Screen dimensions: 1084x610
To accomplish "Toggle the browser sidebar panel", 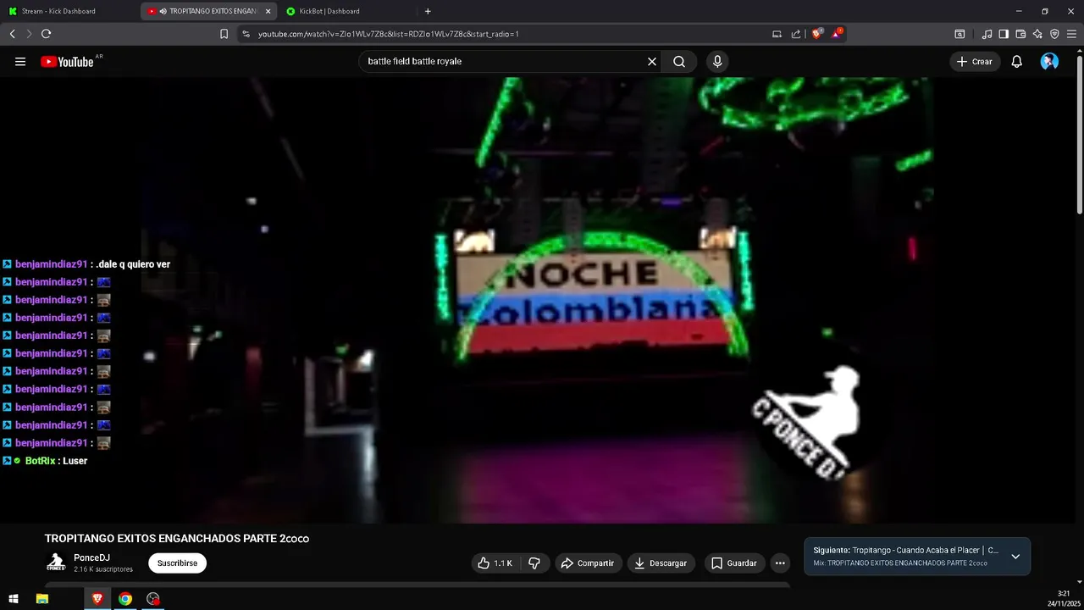I will coord(1004,34).
